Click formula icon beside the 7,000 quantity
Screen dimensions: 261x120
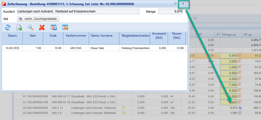click(x=240, y=84)
